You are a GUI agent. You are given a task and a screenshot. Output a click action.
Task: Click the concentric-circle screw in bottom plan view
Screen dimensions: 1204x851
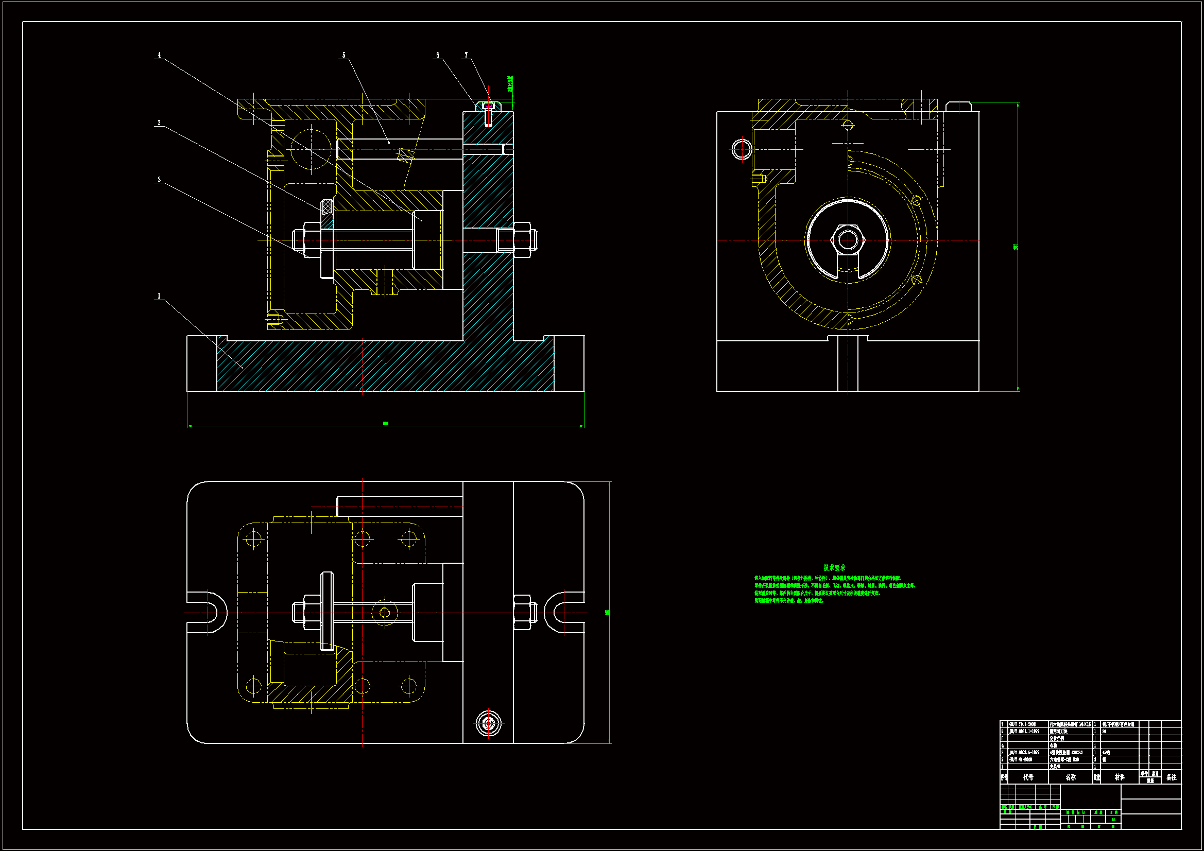(489, 724)
